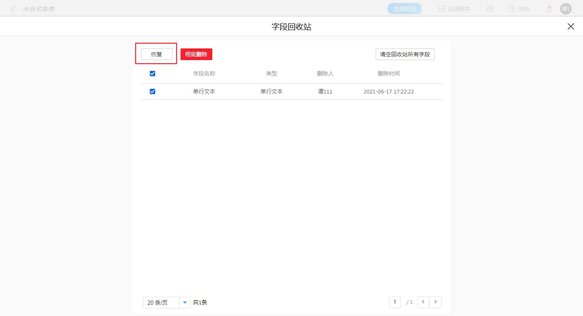
Task: Click the page number input box
Action: point(395,302)
